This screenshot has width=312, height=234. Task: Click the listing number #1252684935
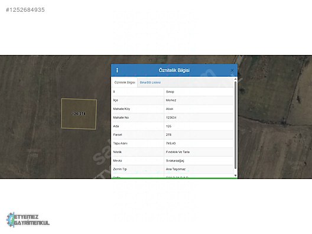pos(25,10)
